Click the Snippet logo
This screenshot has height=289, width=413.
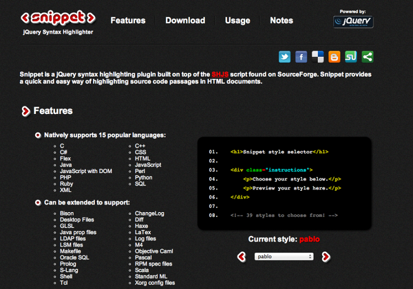point(58,18)
